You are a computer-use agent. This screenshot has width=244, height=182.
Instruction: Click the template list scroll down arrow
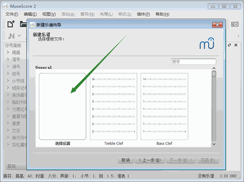[214, 144]
